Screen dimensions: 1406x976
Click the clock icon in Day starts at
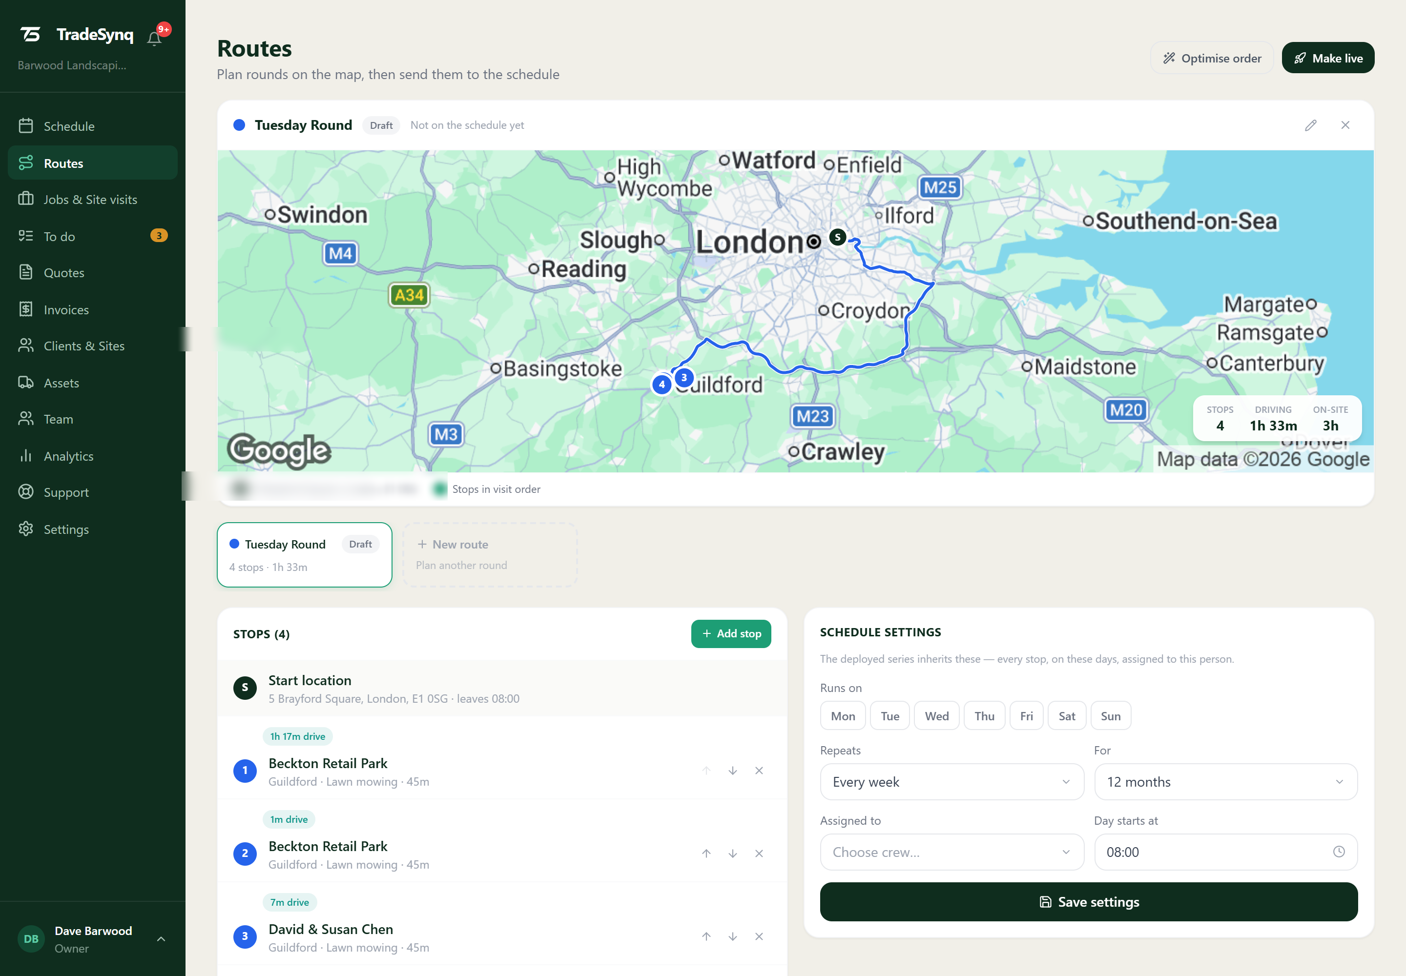point(1339,852)
